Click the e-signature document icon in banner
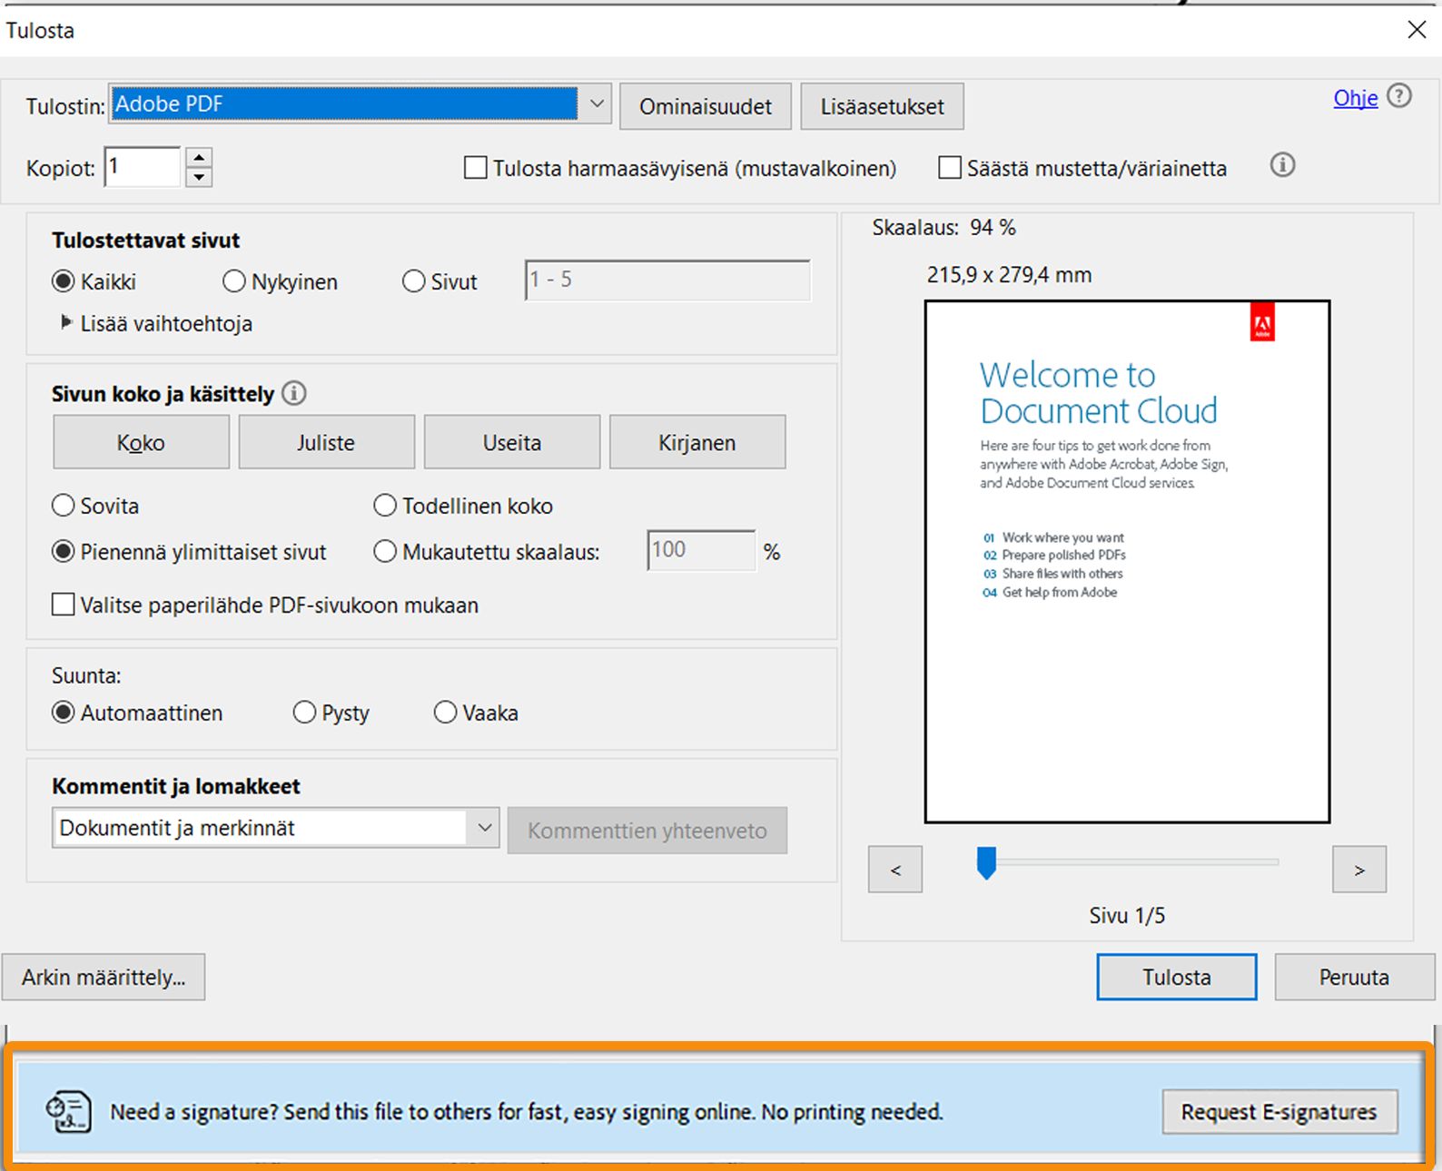The height and width of the screenshot is (1171, 1442). tap(69, 1111)
